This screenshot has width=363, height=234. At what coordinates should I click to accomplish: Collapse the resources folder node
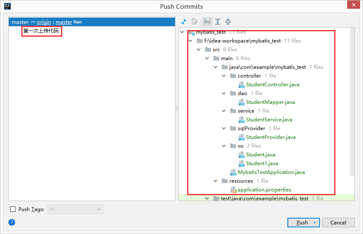[216, 181]
